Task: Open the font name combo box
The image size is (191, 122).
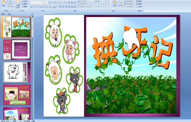Action: coord(36,3)
